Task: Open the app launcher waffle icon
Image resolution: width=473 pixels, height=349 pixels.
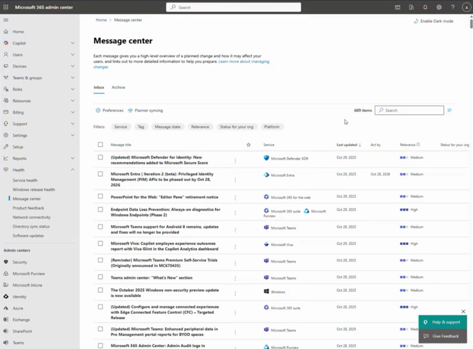Action: tap(6, 7)
